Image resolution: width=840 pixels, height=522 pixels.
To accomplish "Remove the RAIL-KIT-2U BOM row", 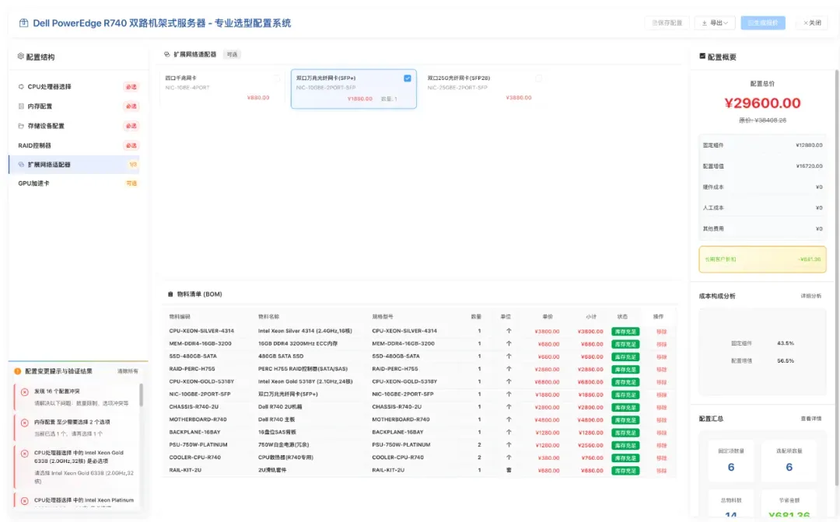I will pos(662,471).
